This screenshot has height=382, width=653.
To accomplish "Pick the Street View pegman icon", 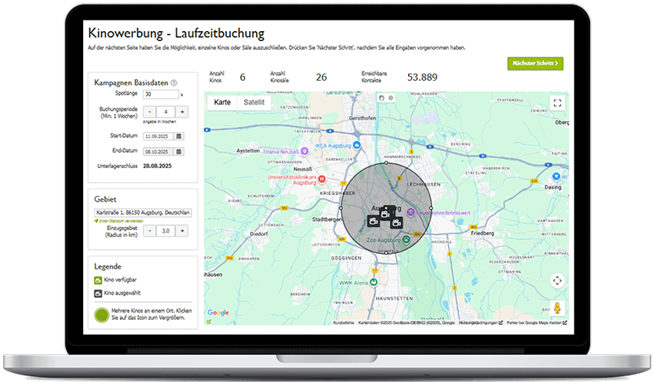I will point(557,309).
